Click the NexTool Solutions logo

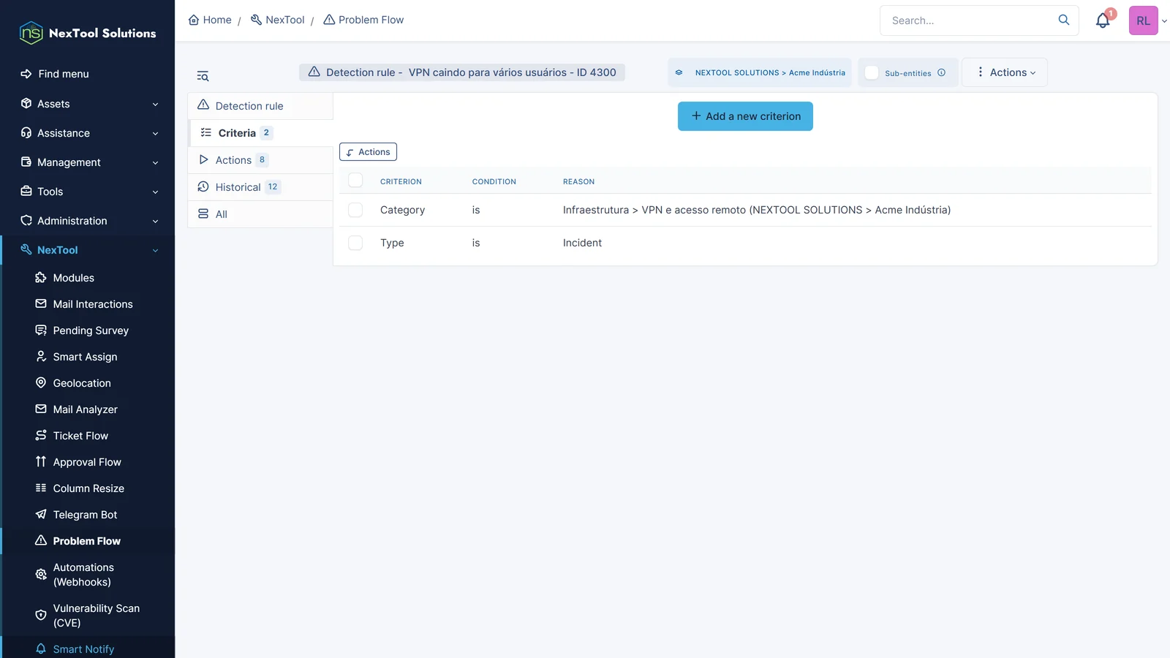(x=88, y=33)
